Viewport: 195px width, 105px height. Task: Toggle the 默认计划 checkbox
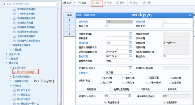tap(107, 26)
